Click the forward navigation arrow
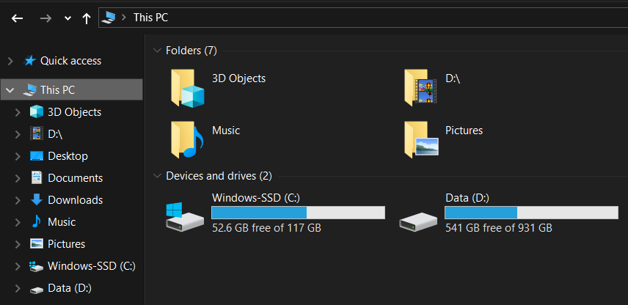 [46, 18]
